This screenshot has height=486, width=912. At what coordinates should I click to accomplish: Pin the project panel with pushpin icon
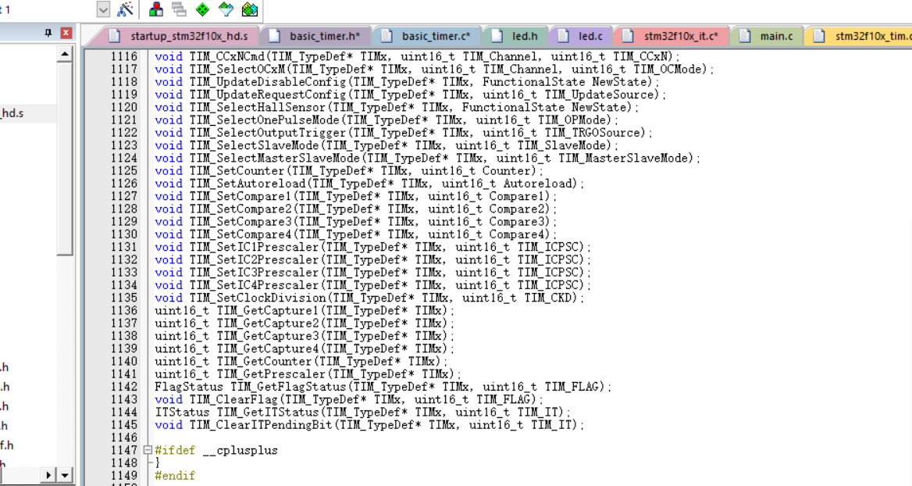click(x=48, y=33)
